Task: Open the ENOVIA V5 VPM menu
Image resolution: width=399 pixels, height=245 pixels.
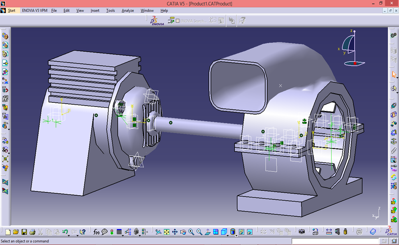Action: pos(35,10)
